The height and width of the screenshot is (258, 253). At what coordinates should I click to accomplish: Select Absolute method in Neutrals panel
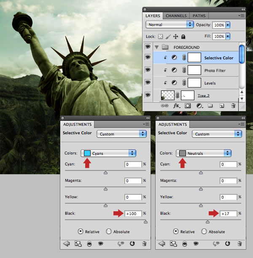(x=204, y=231)
